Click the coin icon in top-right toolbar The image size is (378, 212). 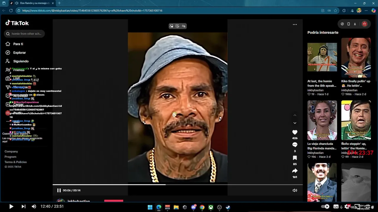[342, 24]
